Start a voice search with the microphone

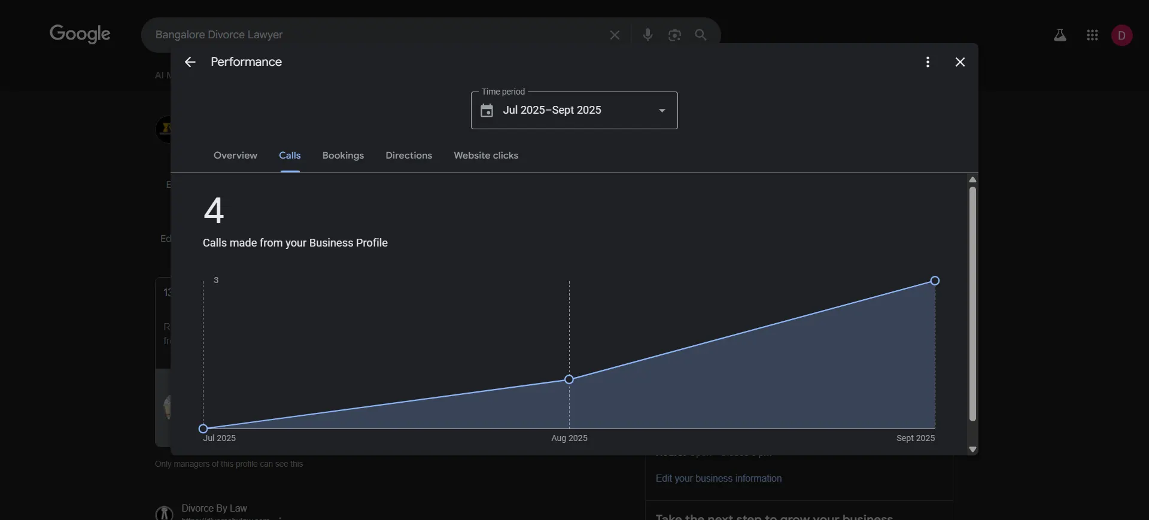point(648,35)
